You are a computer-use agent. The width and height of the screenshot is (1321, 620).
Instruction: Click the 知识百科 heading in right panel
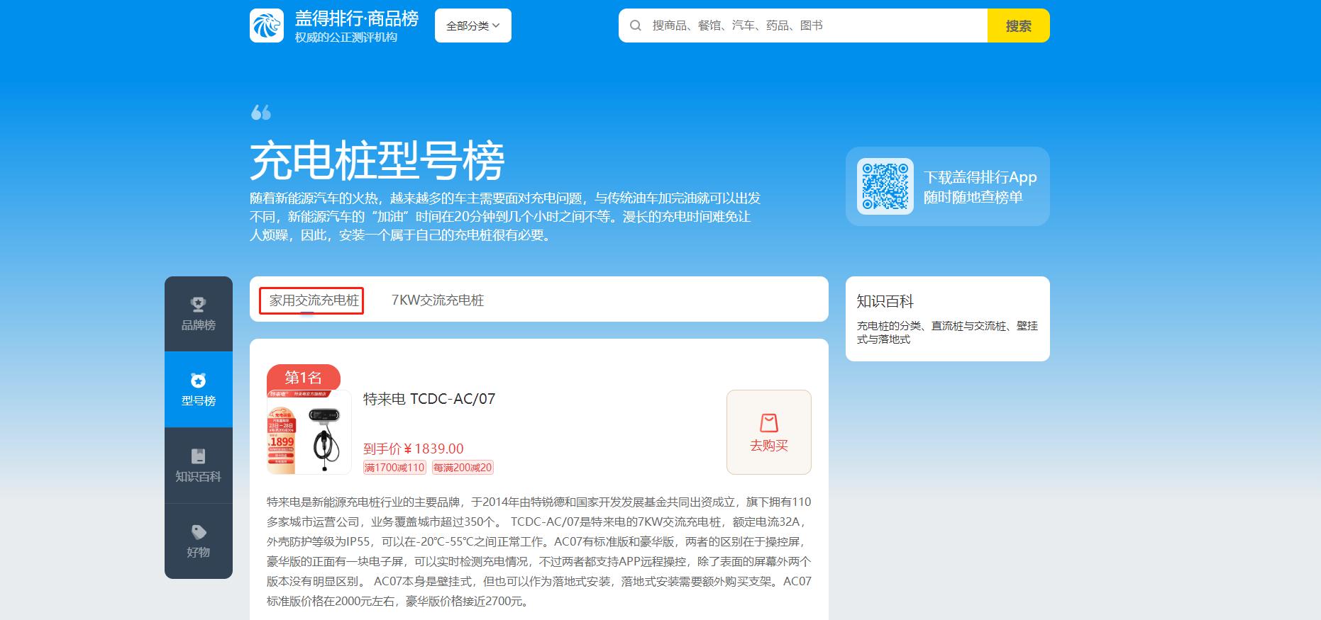pos(885,301)
